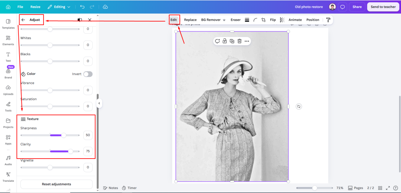Click the Vibrance value field

(88, 90)
